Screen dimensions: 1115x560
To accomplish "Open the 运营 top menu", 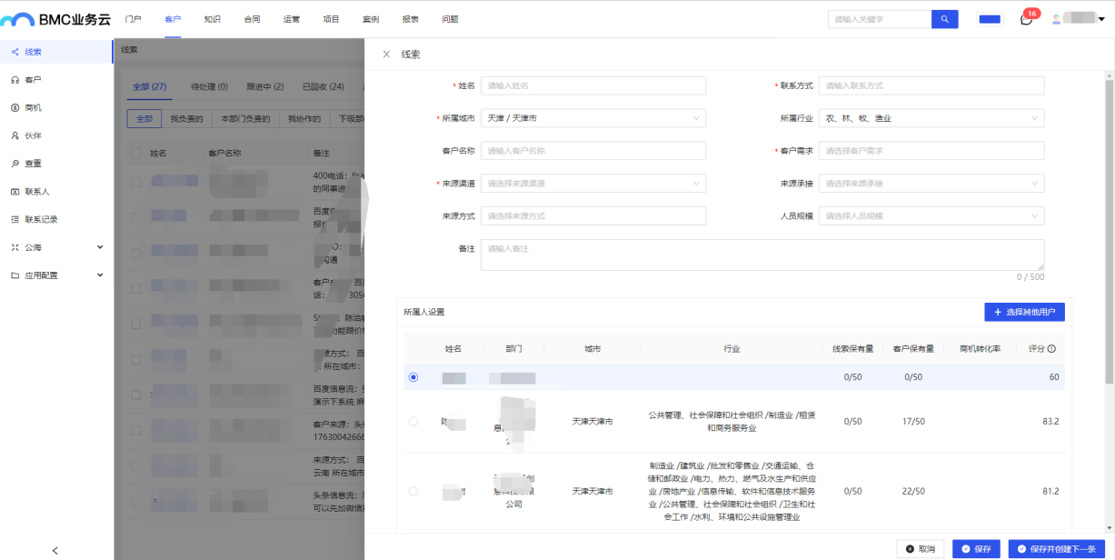I will 292,19.
